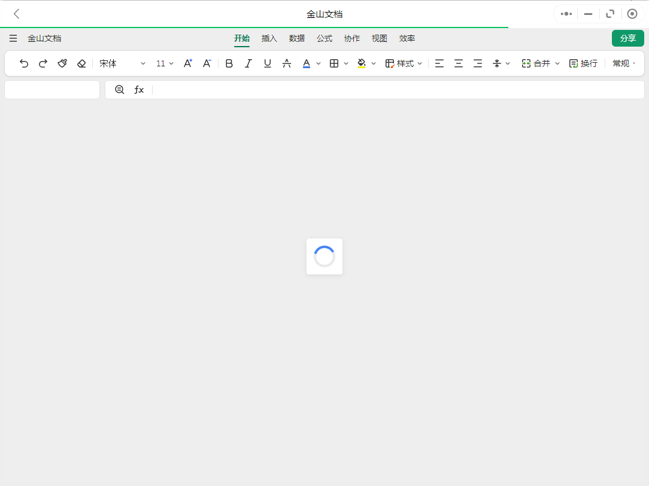
Task: Select the format painter tool
Action: click(x=62, y=63)
